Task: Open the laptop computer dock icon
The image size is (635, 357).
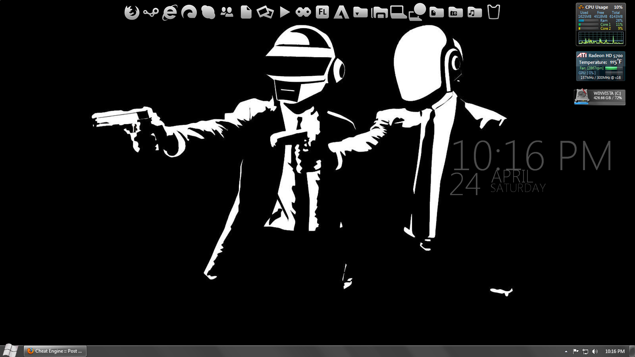Action: tap(398, 12)
